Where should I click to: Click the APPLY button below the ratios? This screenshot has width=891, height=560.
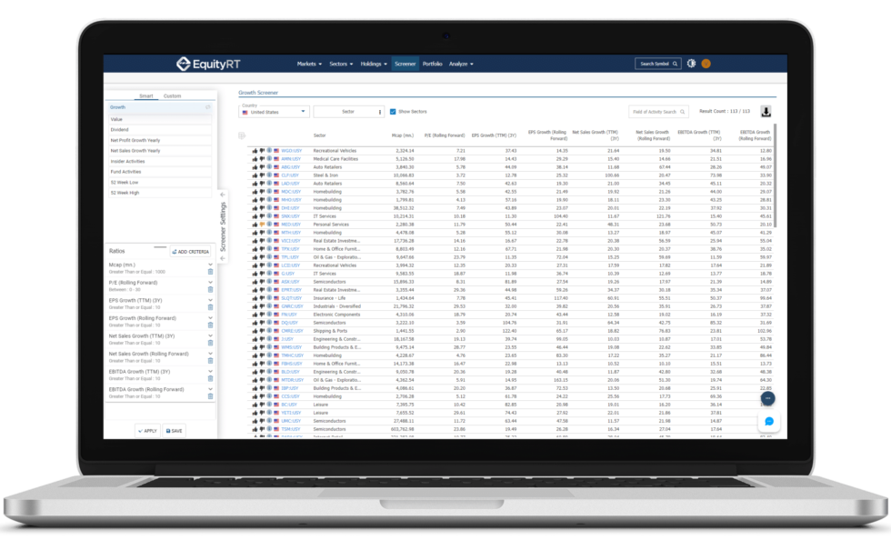pos(145,431)
